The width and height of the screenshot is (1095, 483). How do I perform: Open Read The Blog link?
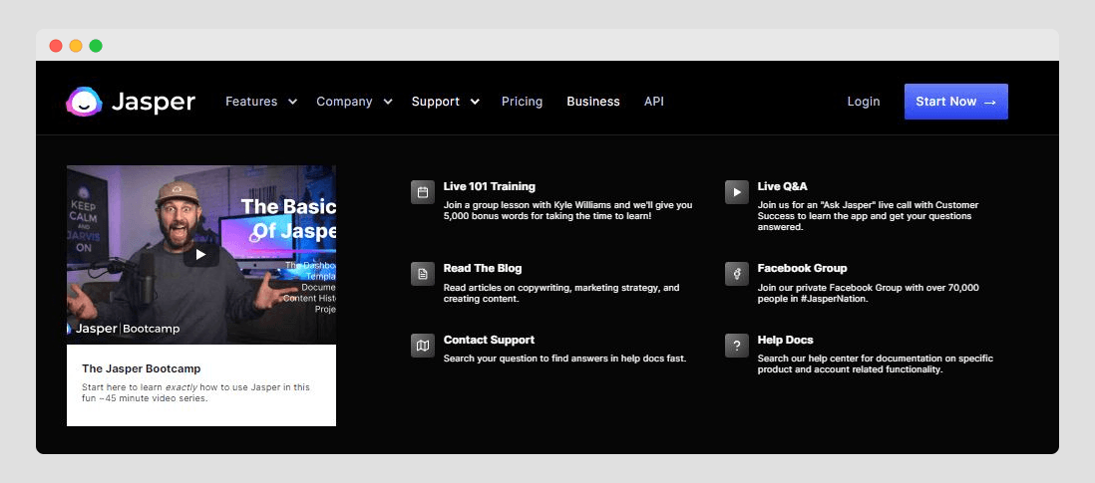point(483,268)
